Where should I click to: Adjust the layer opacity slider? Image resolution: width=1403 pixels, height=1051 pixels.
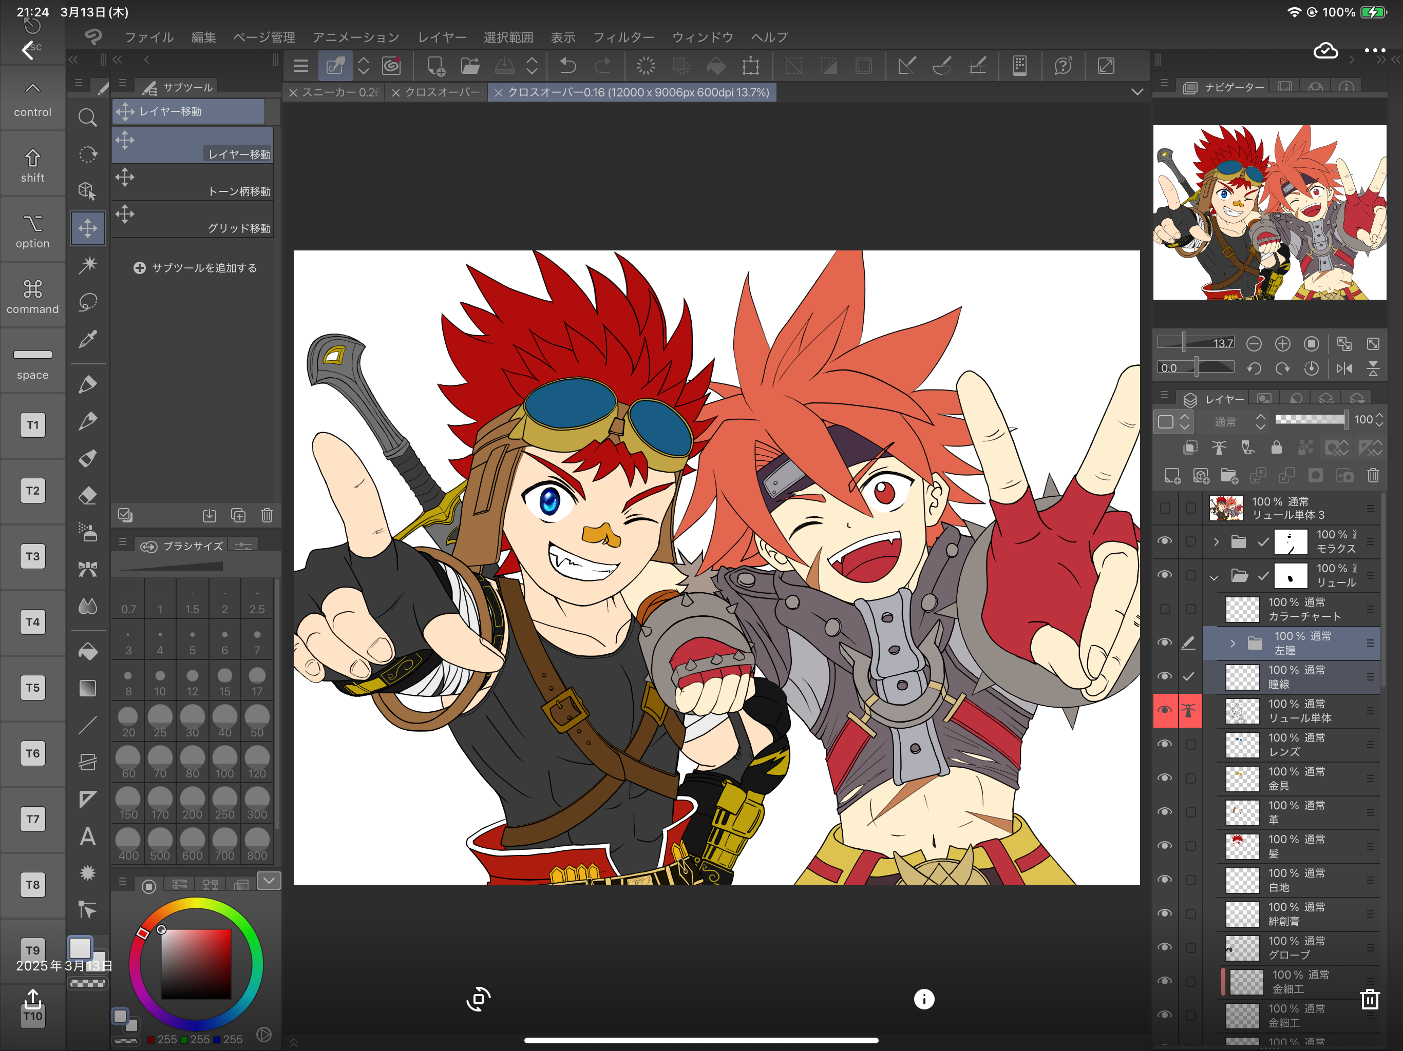(1311, 420)
